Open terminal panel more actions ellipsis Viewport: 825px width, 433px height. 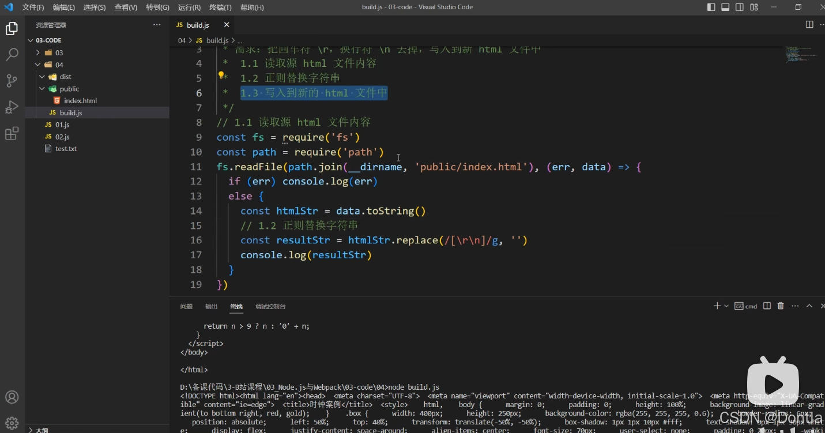coord(795,306)
